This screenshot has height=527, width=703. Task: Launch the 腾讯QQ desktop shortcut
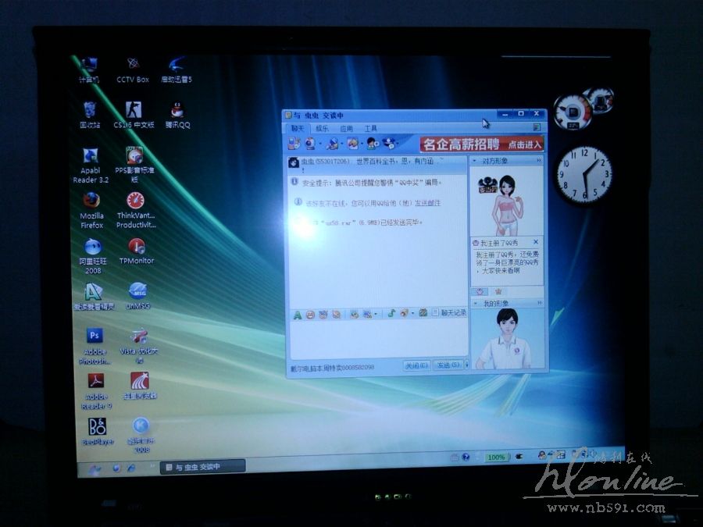[x=177, y=116]
